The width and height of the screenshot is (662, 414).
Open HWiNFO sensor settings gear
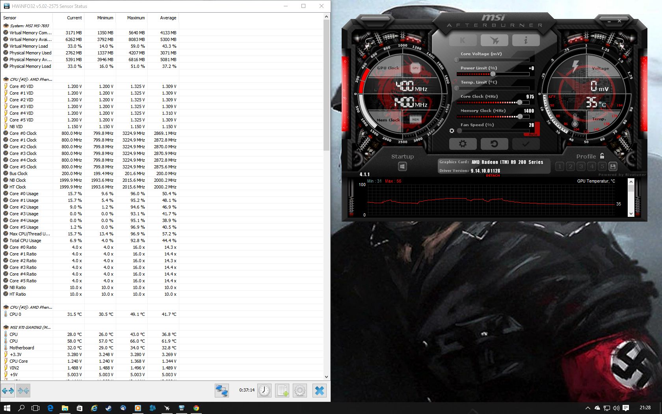[x=300, y=390]
